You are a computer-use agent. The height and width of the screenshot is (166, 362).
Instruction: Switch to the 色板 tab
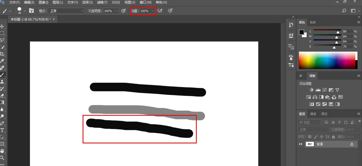pyautogui.click(x=313, y=22)
